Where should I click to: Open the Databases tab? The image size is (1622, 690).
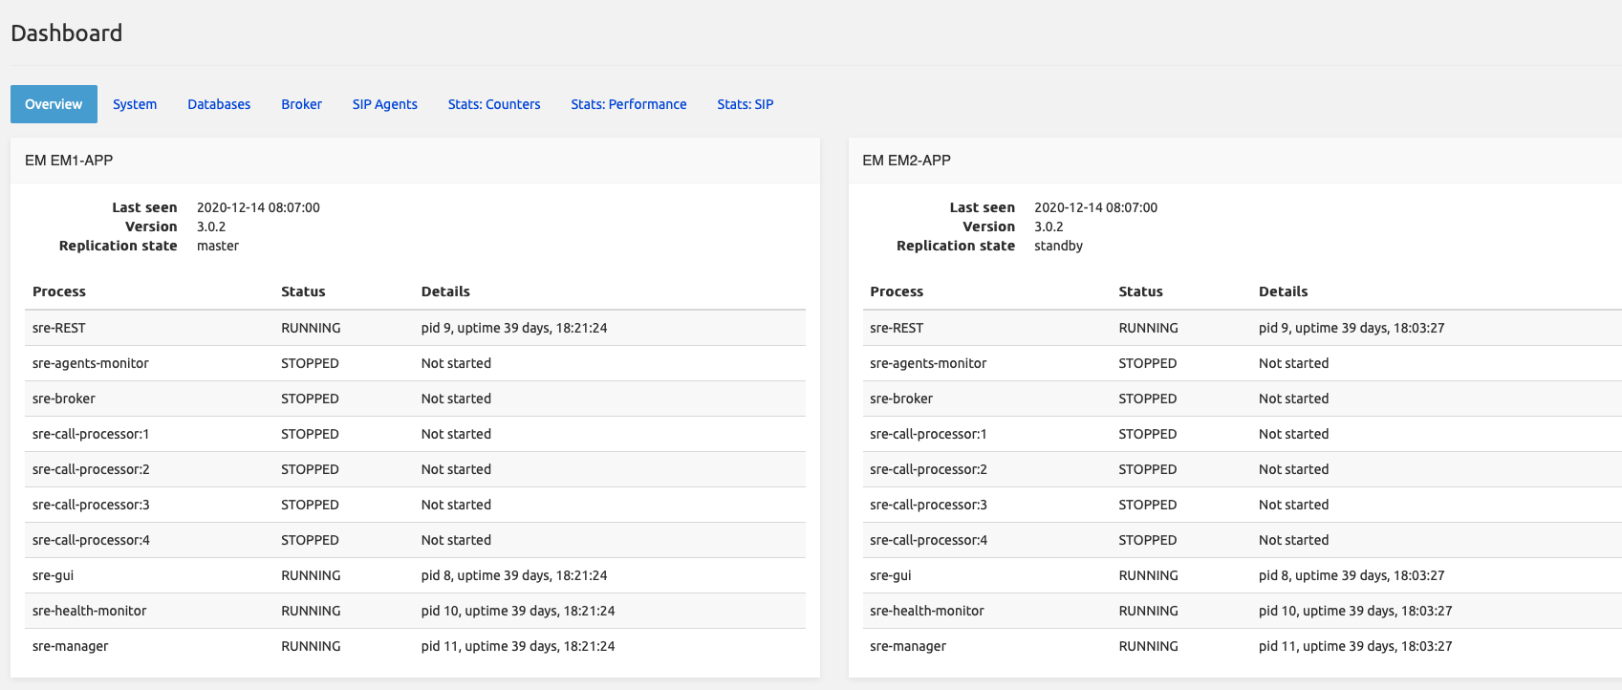(x=219, y=104)
